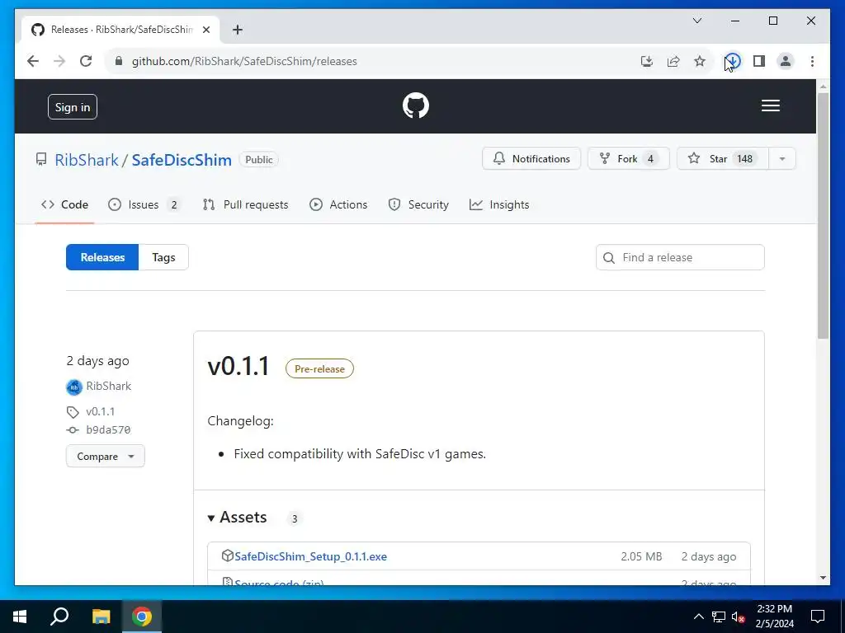This screenshot has height=633, width=845.
Task: Collapse the Assets section triangle
Action: pos(210,518)
